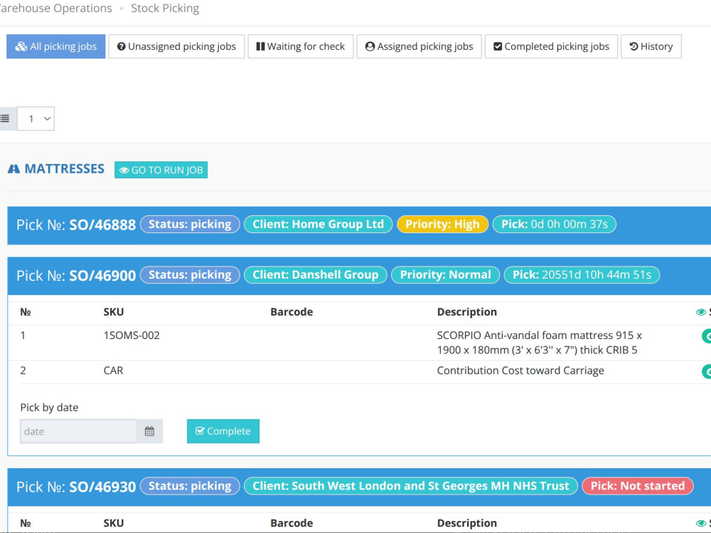Screen dimensions: 711x533
Task: Click the Status: picking badge on SO/46900
Action: click(x=190, y=274)
